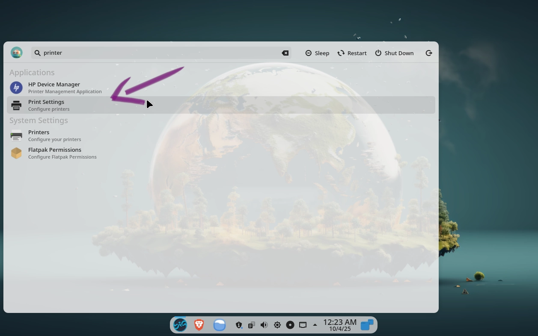Open the volume control tray icon
538x336 pixels.
(x=264, y=325)
